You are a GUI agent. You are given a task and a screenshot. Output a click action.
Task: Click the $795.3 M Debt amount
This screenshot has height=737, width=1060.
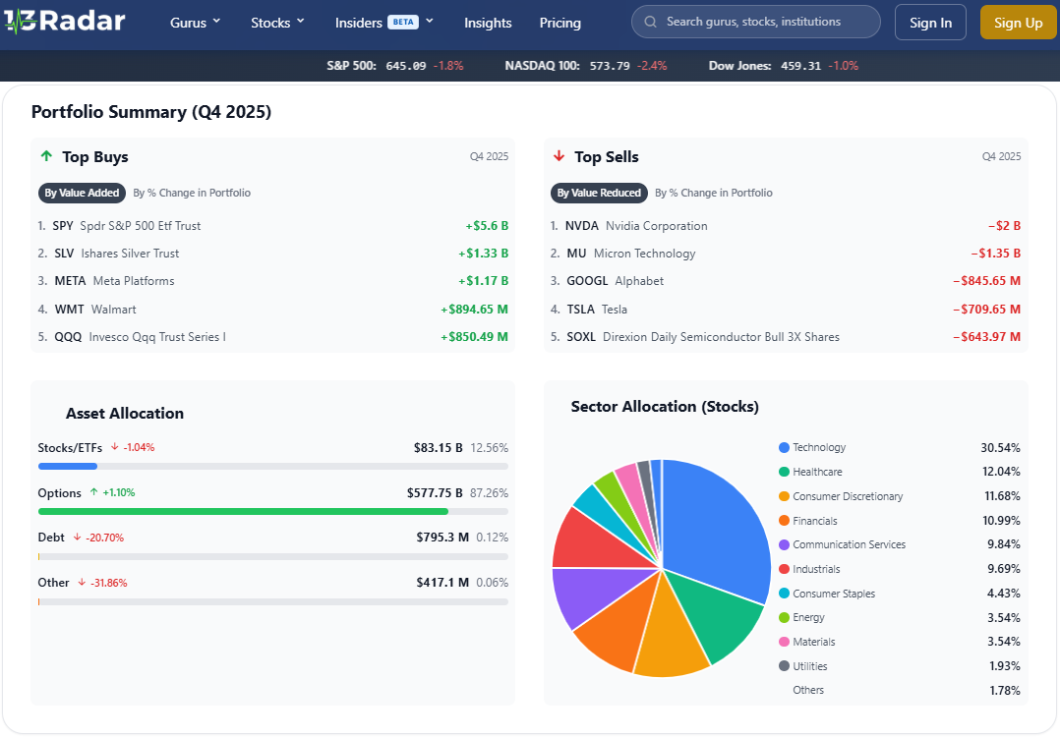click(x=442, y=538)
